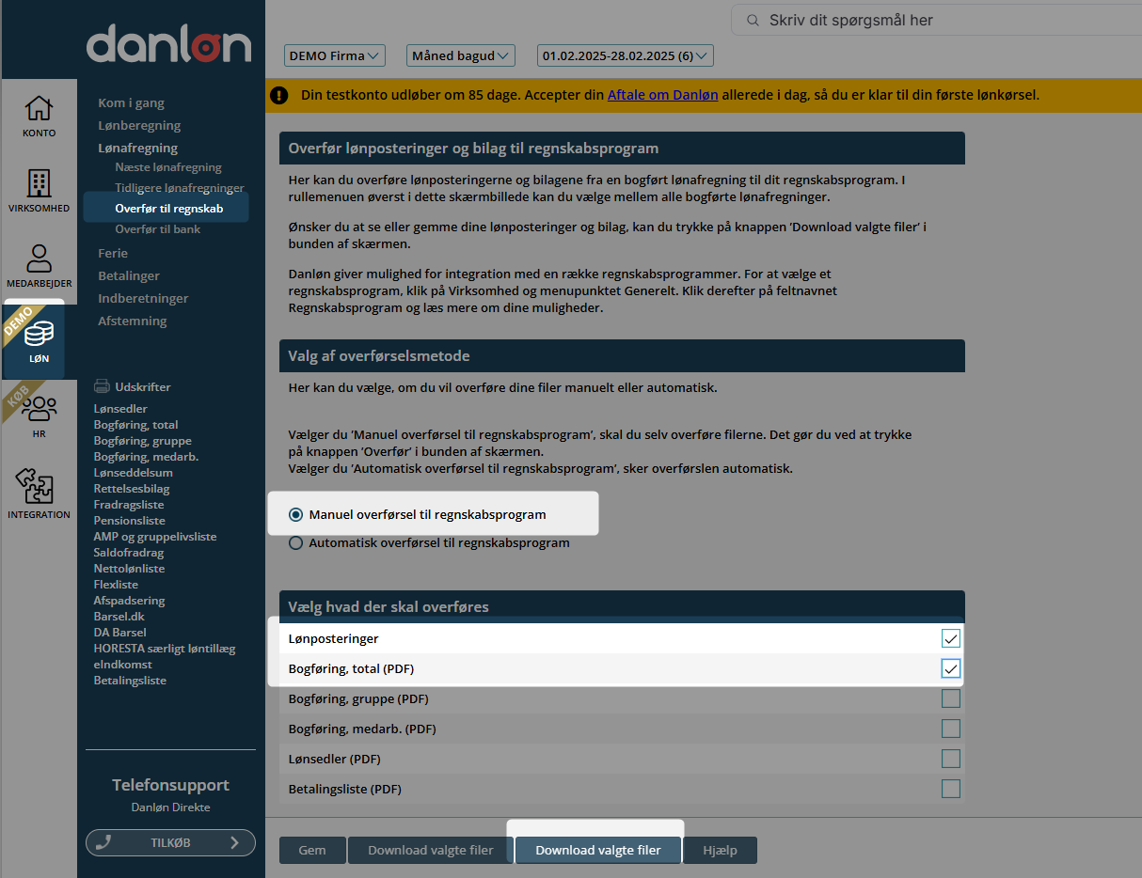
Task: Check the Bogføring, medarb. (PDF) checkbox
Action: coord(951,729)
